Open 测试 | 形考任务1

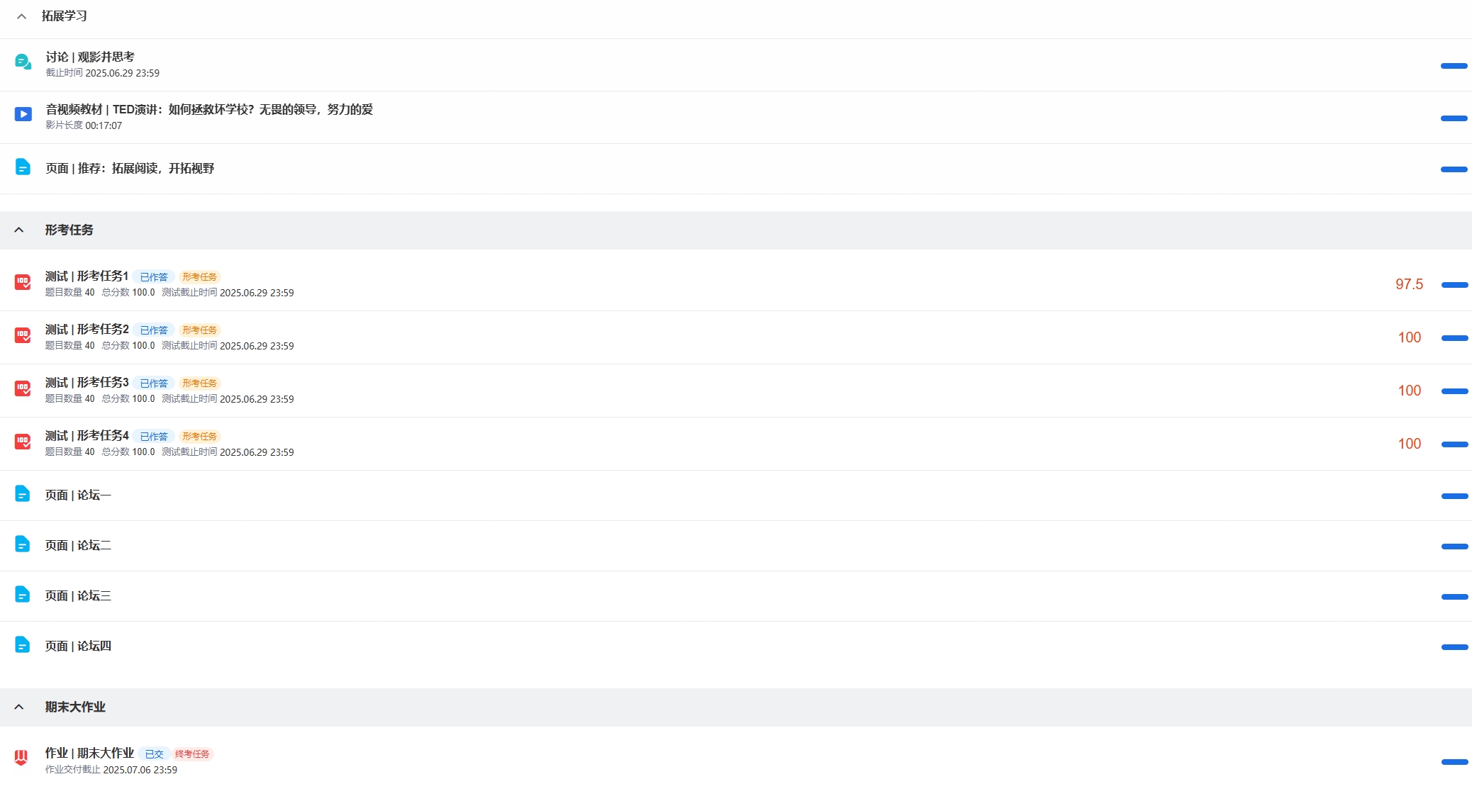click(87, 276)
